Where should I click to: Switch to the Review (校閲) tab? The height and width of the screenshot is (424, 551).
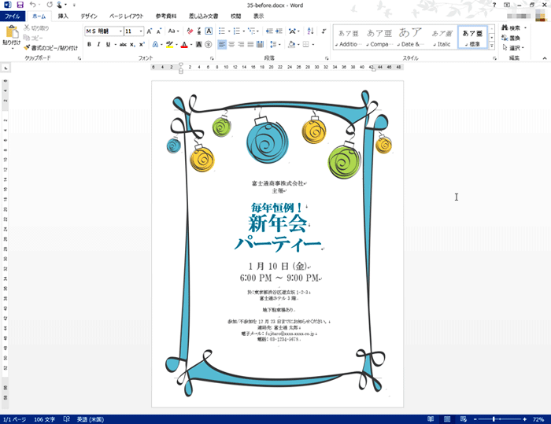coord(236,17)
